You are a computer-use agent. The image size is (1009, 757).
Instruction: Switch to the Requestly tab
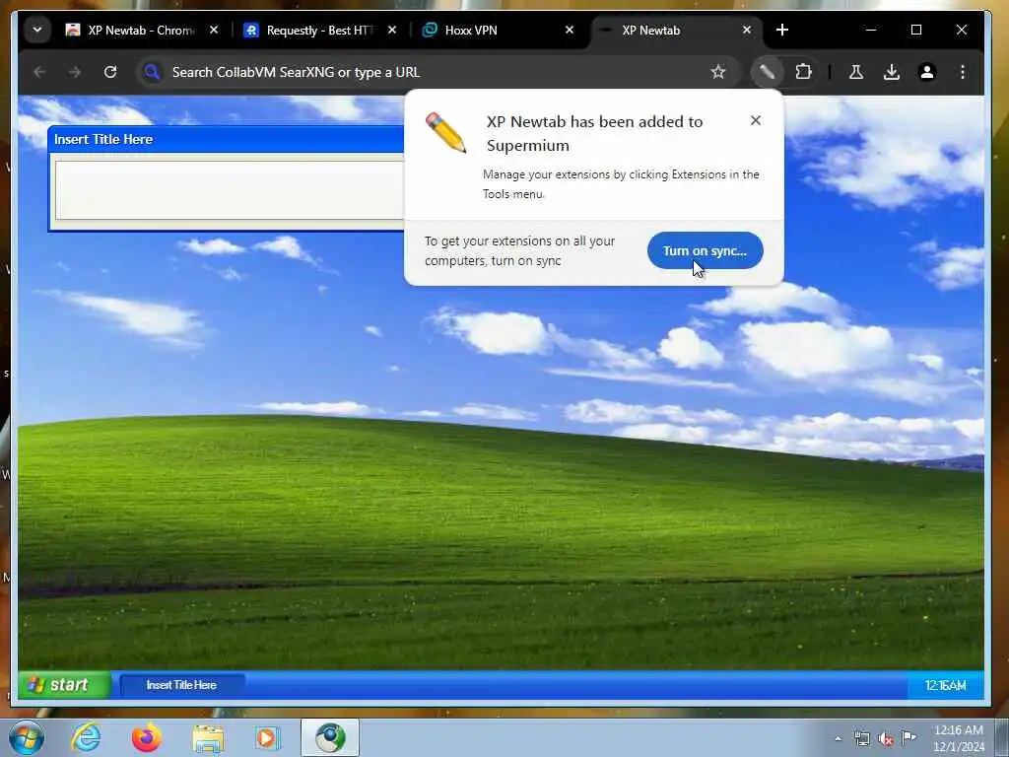(x=320, y=31)
